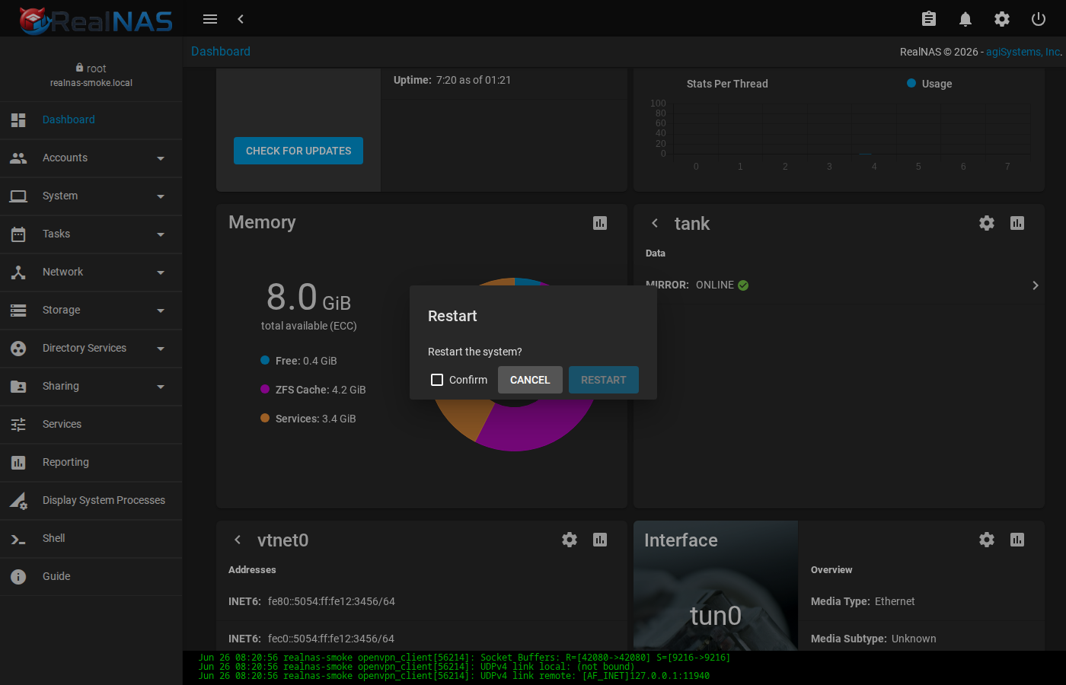
Task: Expand the Tasks menu arrow
Action: click(x=161, y=234)
